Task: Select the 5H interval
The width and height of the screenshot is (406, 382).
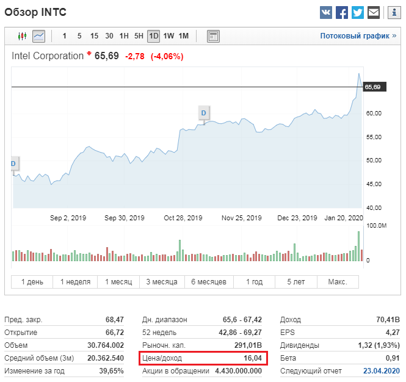Action: pyautogui.click(x=139, y=36)
